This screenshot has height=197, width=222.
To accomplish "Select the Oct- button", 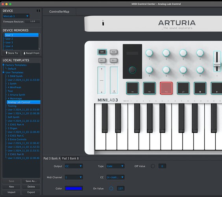I will point(102,60).
